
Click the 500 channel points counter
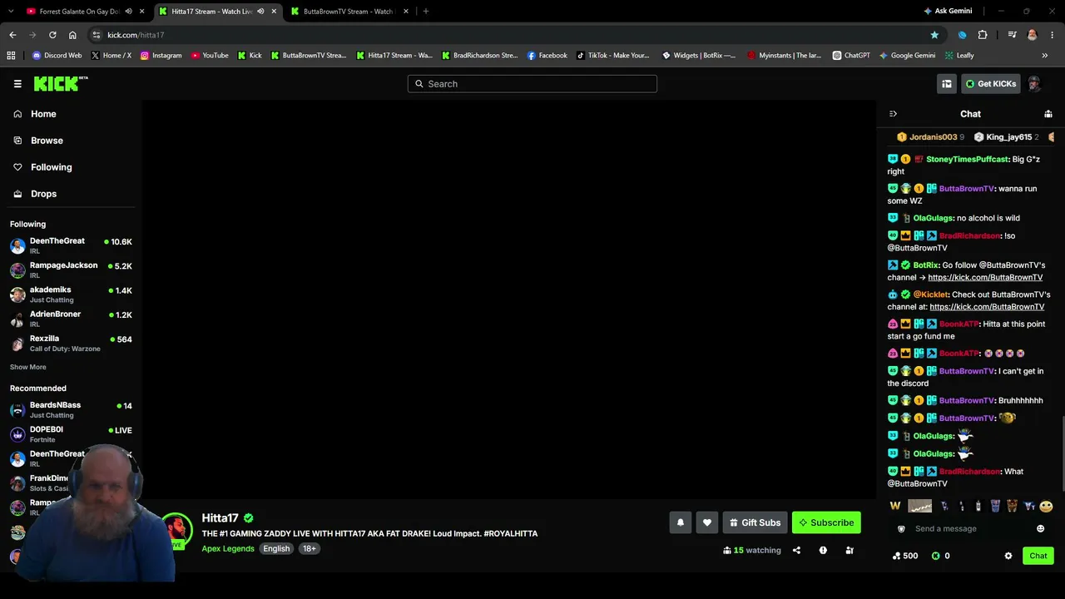click(904, 556)
